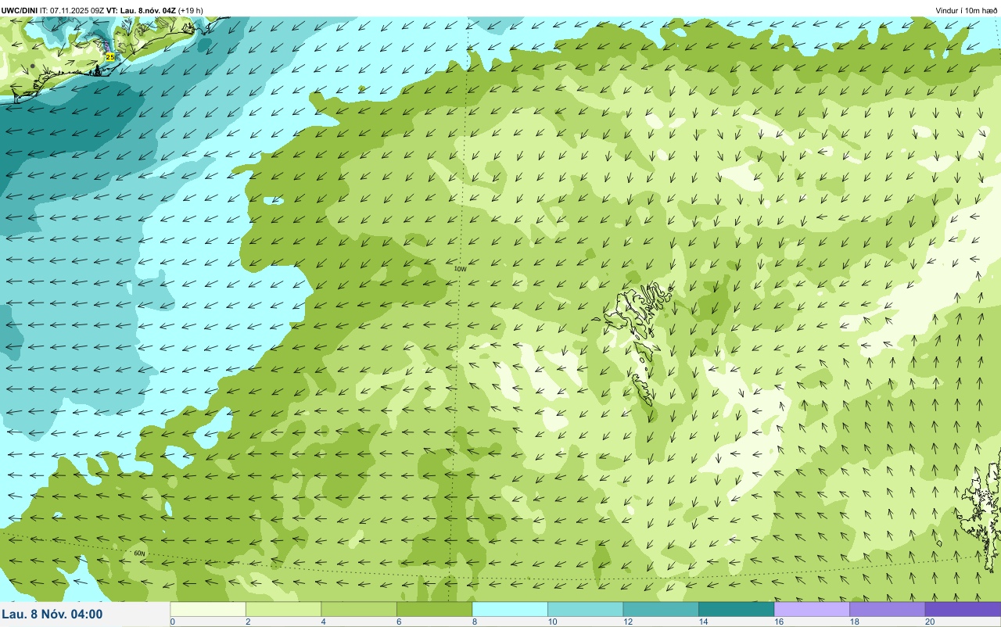Click the legend tick number '0'
Viewport: 1001px width, 627px height.
point(173,622)
